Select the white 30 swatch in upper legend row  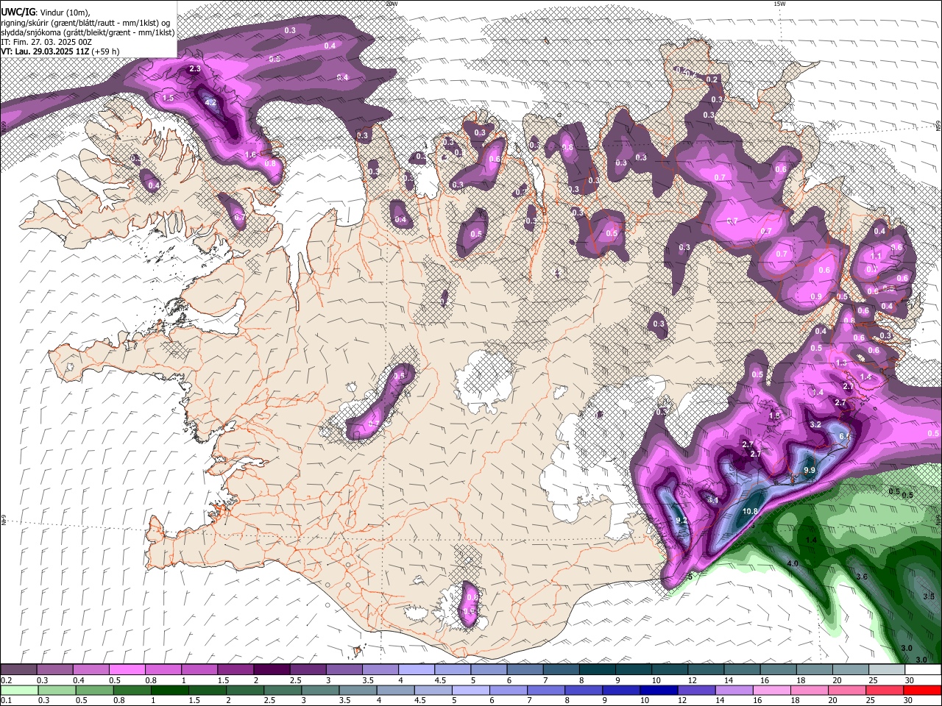(x=921, y=670)
